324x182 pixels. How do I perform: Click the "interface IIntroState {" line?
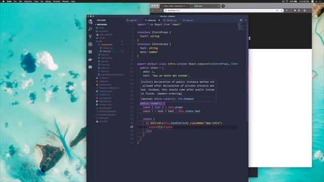154,44
